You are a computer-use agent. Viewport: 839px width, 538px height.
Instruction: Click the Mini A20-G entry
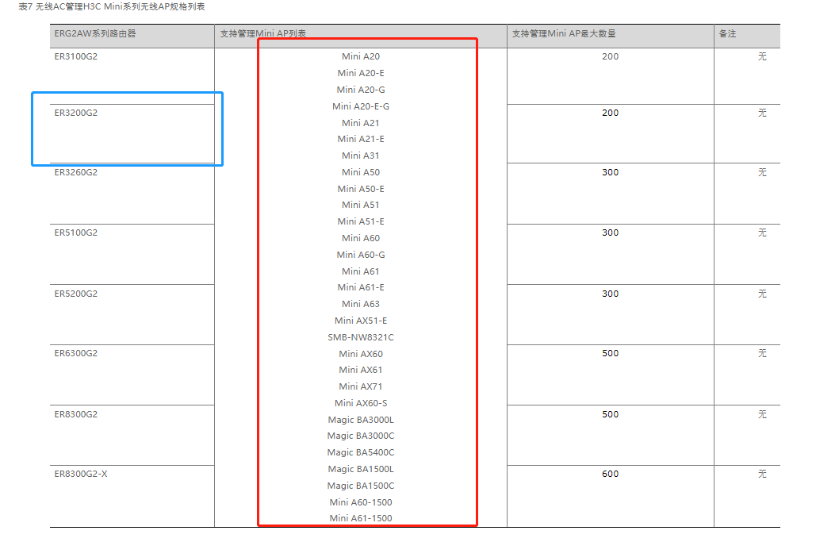(x=361, y=90)
